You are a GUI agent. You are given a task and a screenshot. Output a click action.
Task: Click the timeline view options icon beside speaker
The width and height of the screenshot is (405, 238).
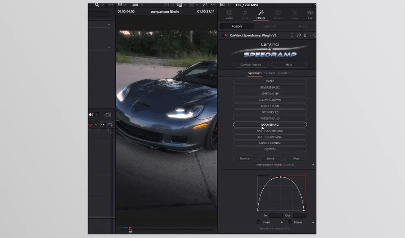(x=107, y=114)
